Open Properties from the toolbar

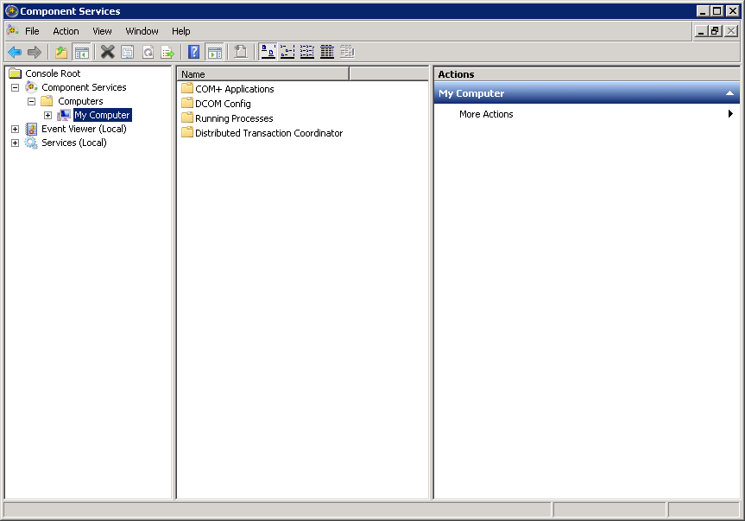[128, 52]
